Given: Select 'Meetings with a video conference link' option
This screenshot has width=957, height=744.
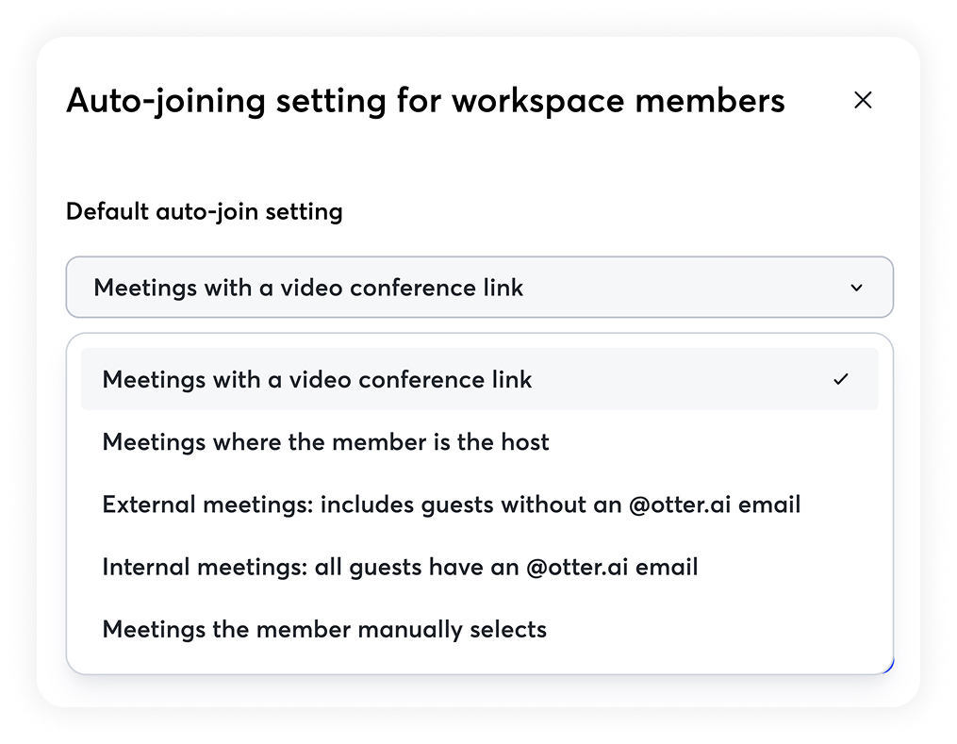Looking at the screenshot, I should (x=317, y=380).
